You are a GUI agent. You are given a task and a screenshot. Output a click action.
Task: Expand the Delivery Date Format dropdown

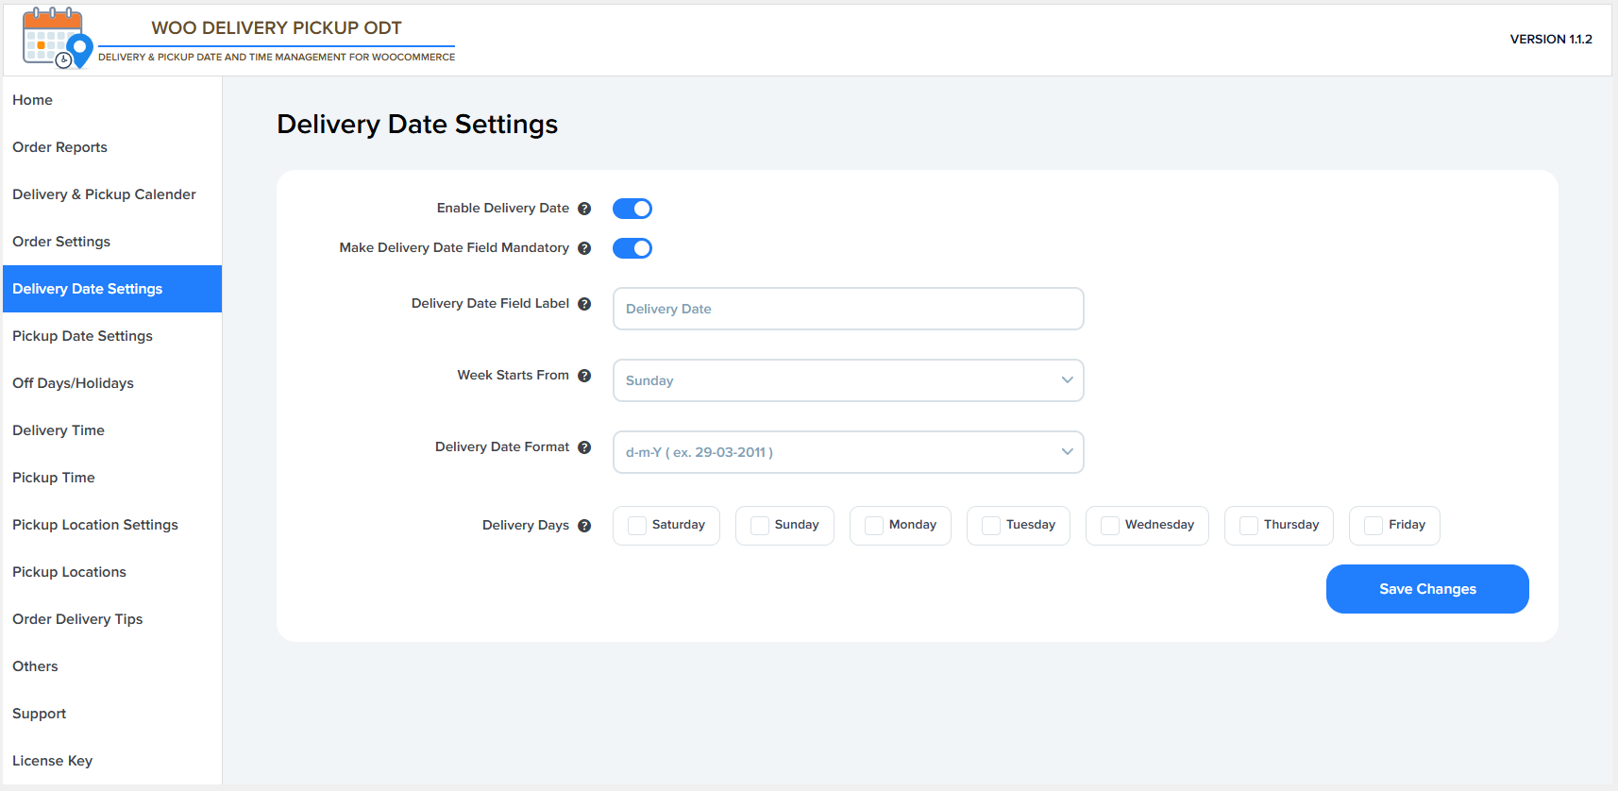pyautogui.click(x=848, y=452)
